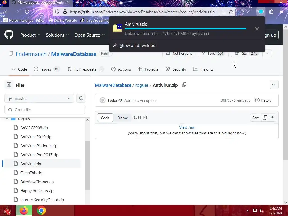Viewport: 288px width, 216px height.
Task: Show hidden system tray icons arrow
Action: (x=248, y=211)
